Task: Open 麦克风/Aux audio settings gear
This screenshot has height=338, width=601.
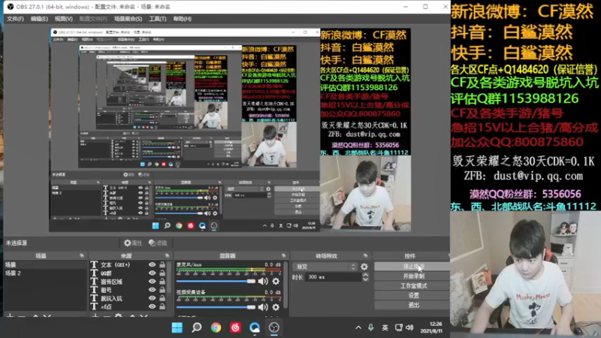Action: (x=276, y=282)
